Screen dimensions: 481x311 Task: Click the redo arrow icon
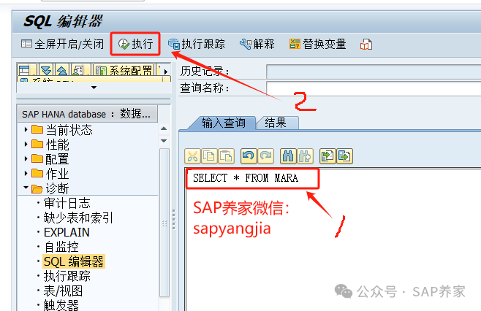click(265, 156)
